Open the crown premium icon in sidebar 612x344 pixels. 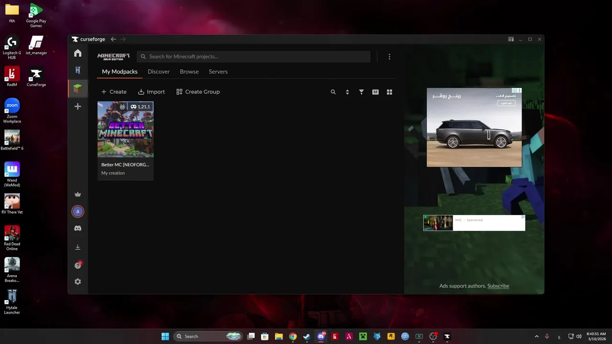coord(78,194)
